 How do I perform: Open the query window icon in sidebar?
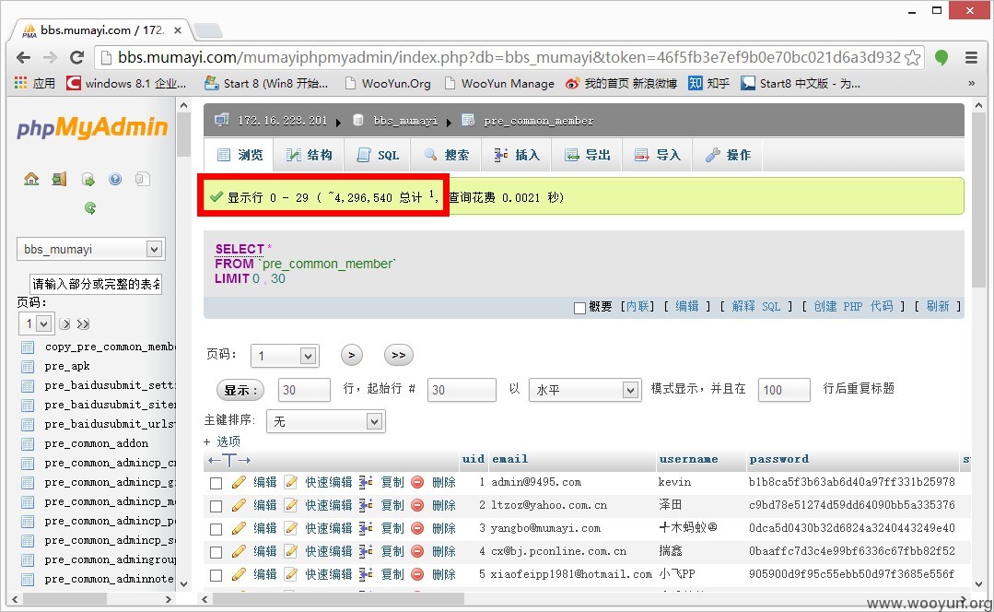(88, 180)
